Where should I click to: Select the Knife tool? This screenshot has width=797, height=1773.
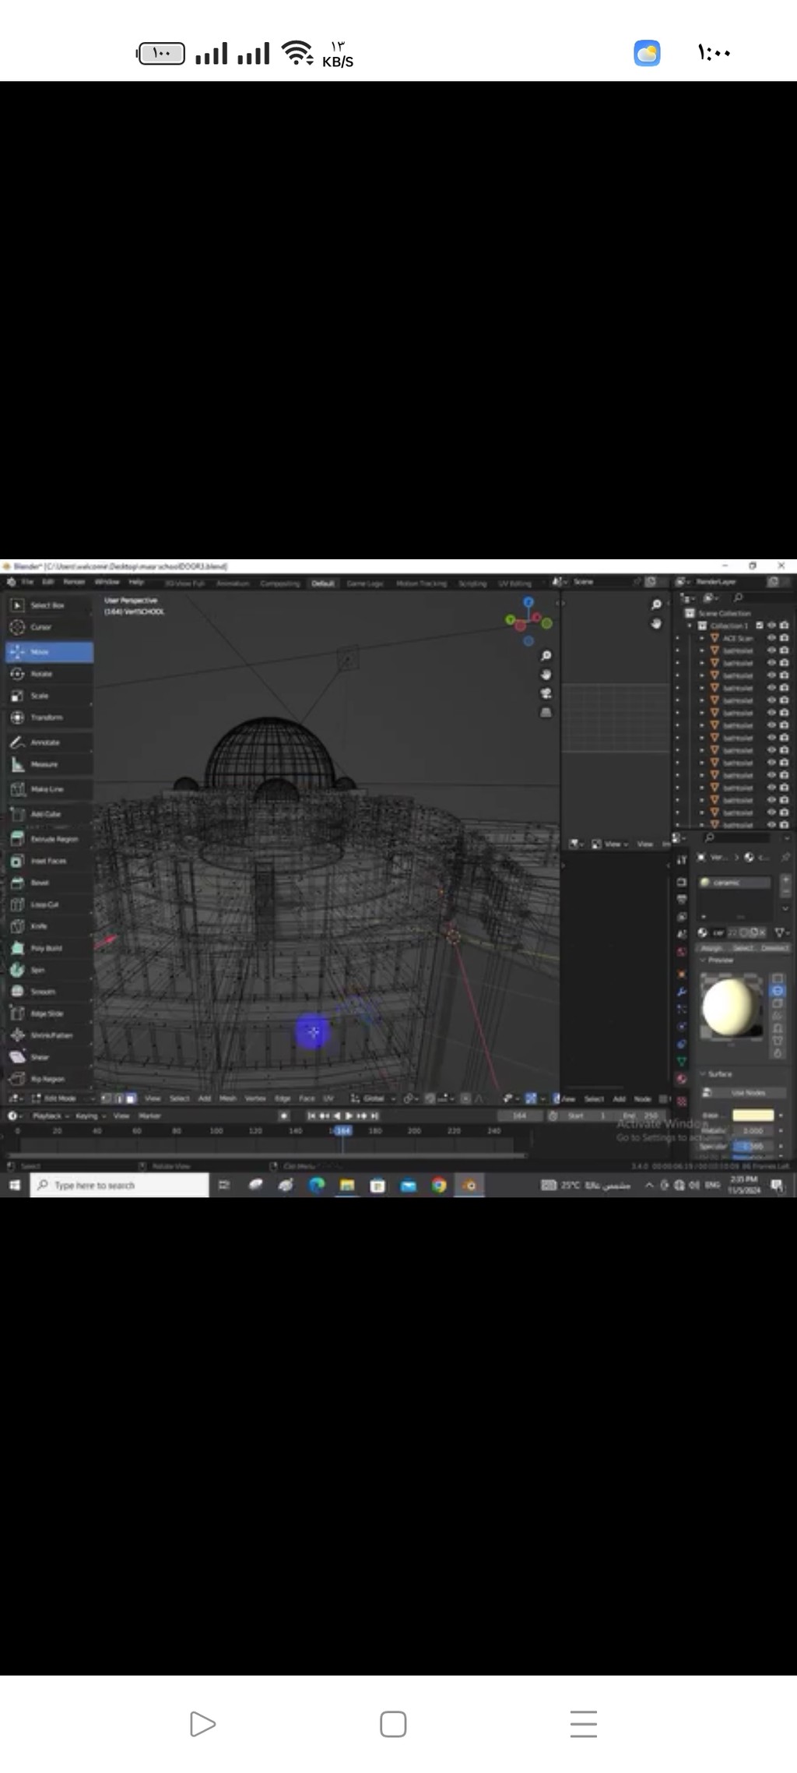click(x=48, y=926)
